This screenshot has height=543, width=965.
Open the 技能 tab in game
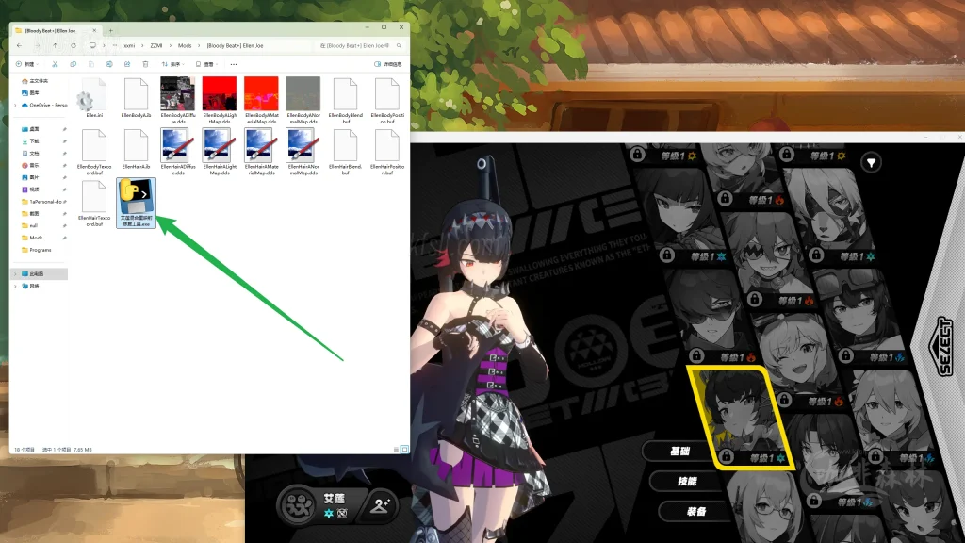pyautogui.click(x=688, y=482)
